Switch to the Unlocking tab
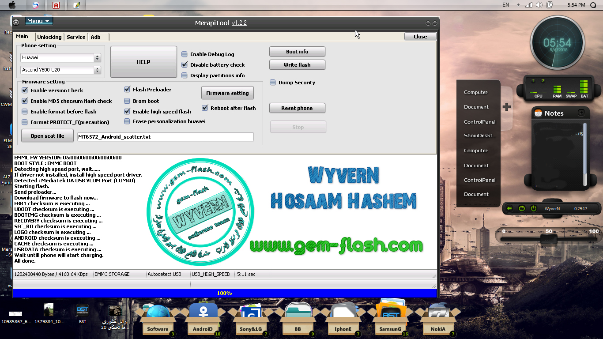Screen dimensions: 603x339 coord(49,37)
